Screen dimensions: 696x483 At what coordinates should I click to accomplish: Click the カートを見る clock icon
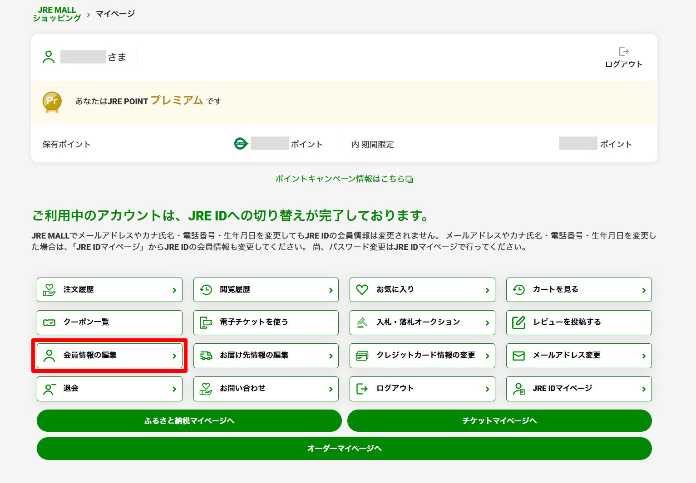518,289
